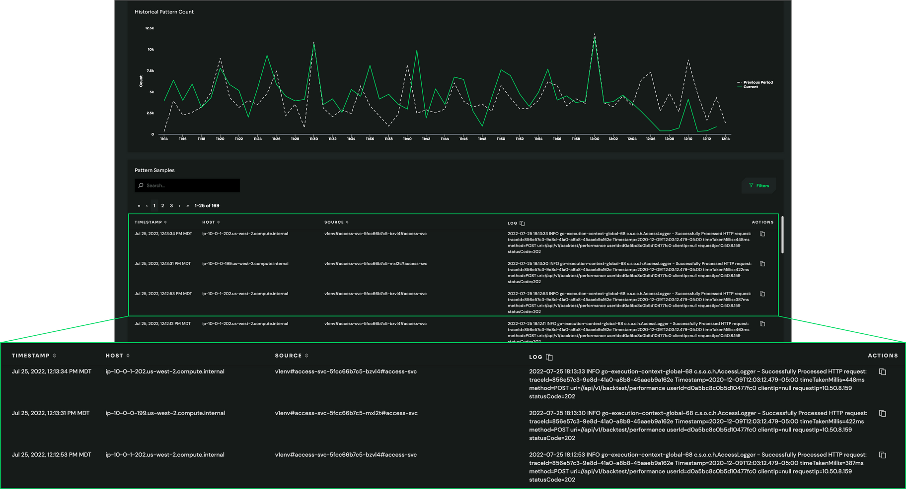Copy the 12:12:12 PM log entry
This screenshot has width=906, height=489.
[x=762, y=323]
